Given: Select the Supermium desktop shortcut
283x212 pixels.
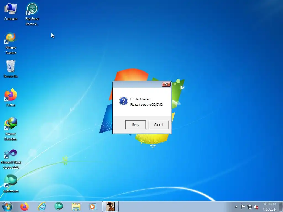Looking at the screenshot, I should [x=11, y=184].
